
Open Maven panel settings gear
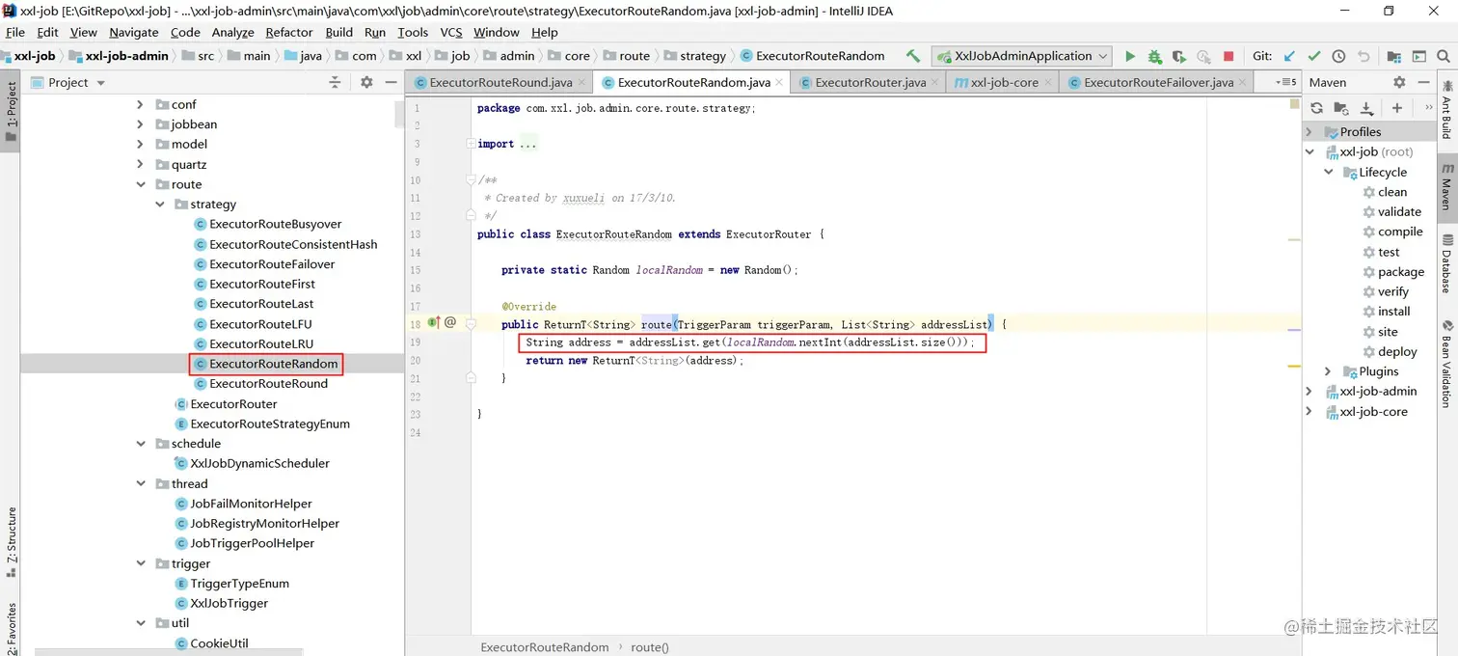coord(1399,82)
